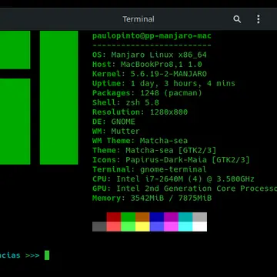Click the Uptime line
Image resolution: width=277 pixels, height=277 pixels.
(x=164, y=84)
